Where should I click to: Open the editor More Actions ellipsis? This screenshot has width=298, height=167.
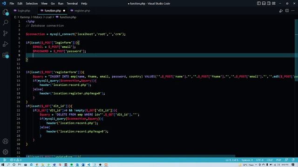click(x=293, y=11)
